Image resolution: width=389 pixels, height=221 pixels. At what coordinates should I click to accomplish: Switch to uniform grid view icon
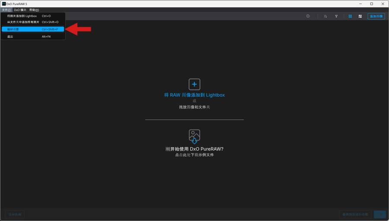click(x=350, y=16)
